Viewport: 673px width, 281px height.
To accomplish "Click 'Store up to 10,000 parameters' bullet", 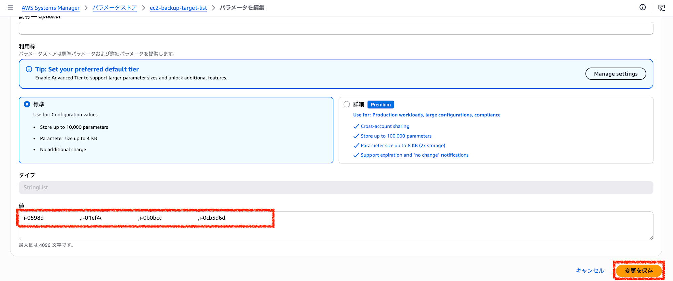I will click(x=74, y=127).
